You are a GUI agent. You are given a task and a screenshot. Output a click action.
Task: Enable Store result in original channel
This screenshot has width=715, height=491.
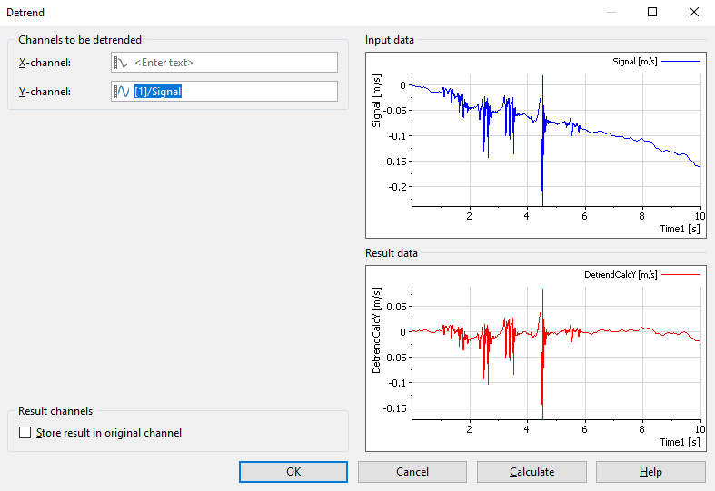point(25,434)
